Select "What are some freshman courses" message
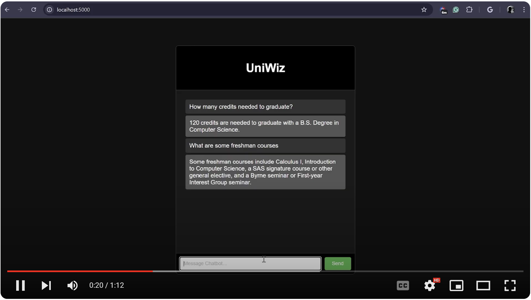The image size is (531, 300). (x=265, y=146)
